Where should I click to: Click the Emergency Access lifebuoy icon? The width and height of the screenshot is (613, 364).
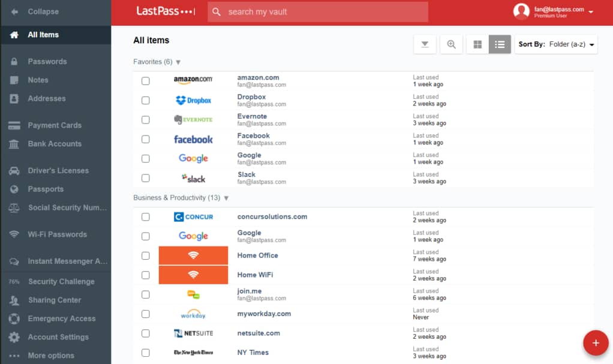[x=16, y=318]
